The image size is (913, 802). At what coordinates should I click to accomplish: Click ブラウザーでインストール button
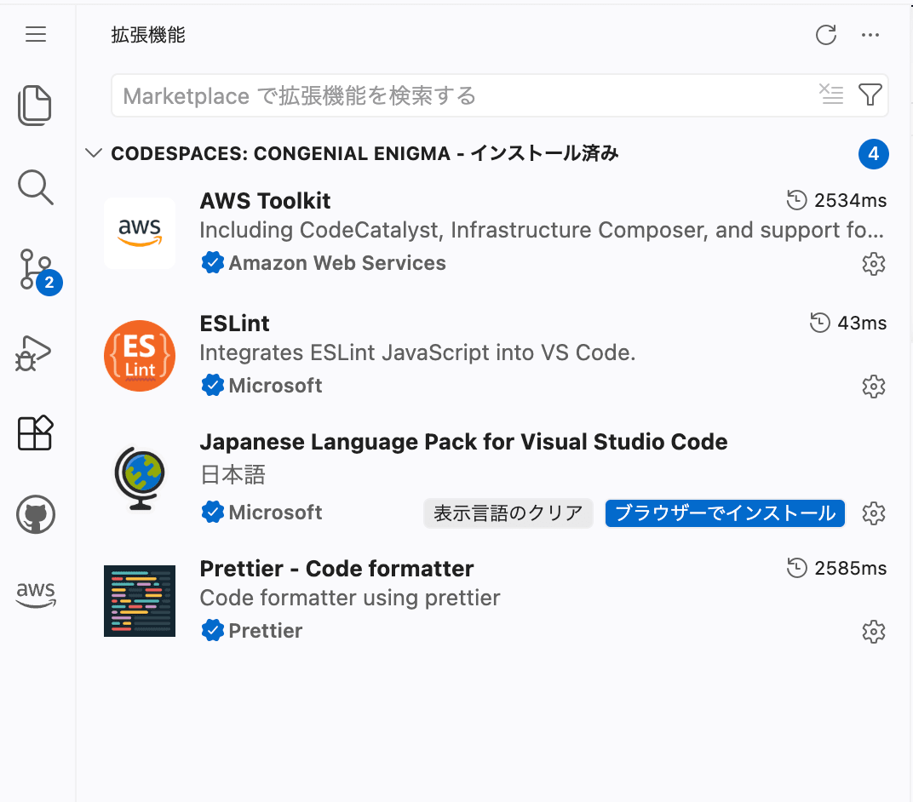click(725, 513)
